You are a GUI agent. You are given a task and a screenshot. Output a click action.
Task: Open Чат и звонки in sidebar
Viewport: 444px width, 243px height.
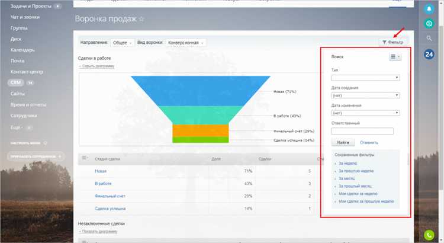coord(25,17)
